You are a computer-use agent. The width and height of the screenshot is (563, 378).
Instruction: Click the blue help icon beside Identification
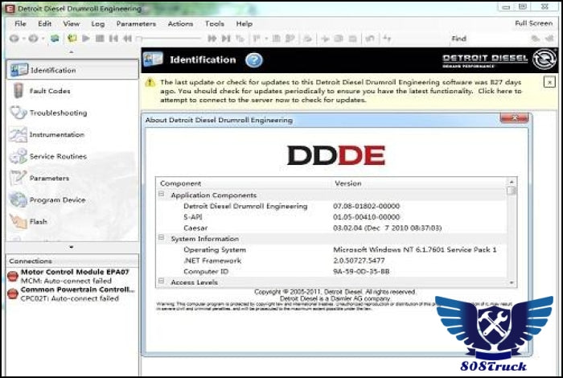click(254, 60)
